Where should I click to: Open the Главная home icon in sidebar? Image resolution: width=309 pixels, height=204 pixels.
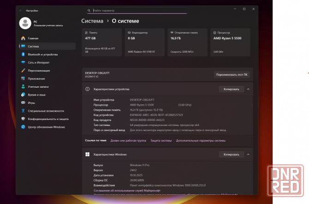(x=23, y=38)
